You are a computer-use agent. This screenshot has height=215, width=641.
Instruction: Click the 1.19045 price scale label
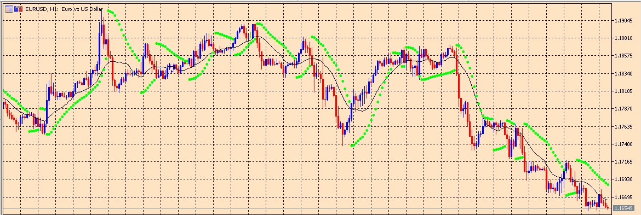click(624, 20)
